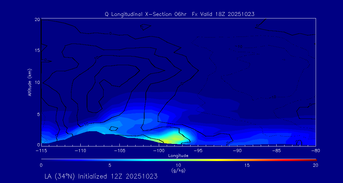Click the '15' altitude tick label on y-axis
The width and height of the screenshot is (343, 183).
click(37, 51)
